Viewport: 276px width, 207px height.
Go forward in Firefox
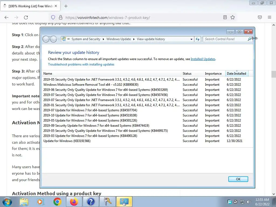16,18
